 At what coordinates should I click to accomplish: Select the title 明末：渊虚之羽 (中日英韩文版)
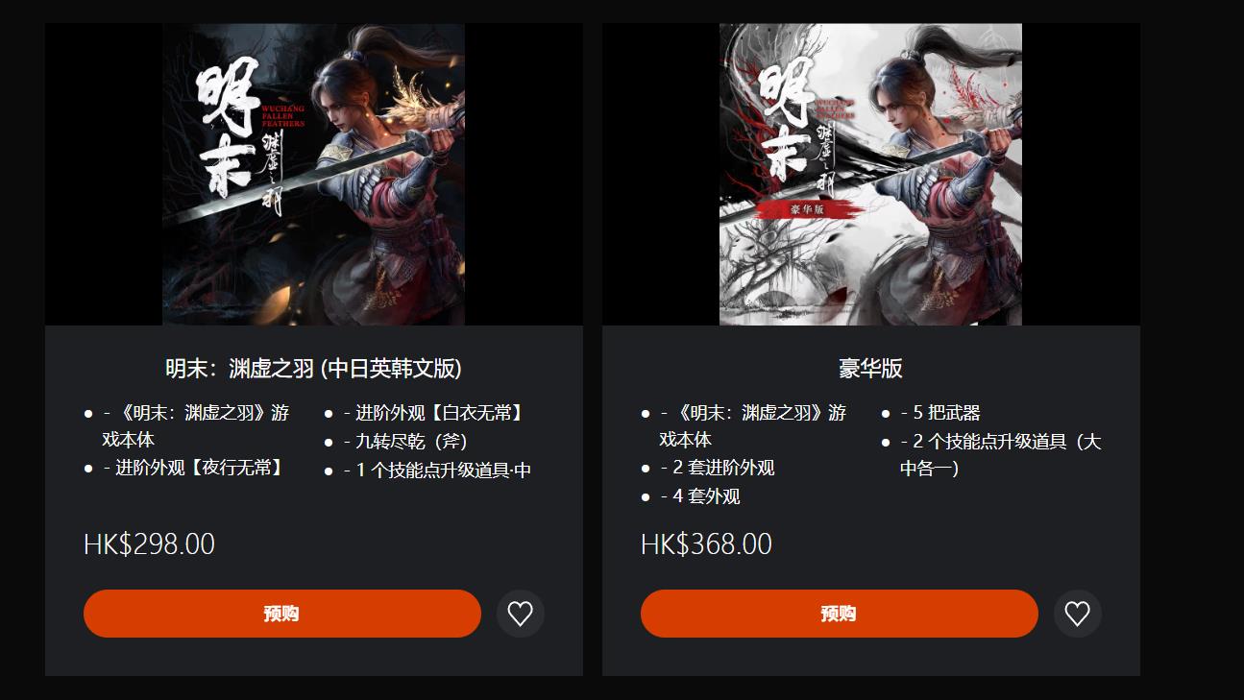coord(313,369)
